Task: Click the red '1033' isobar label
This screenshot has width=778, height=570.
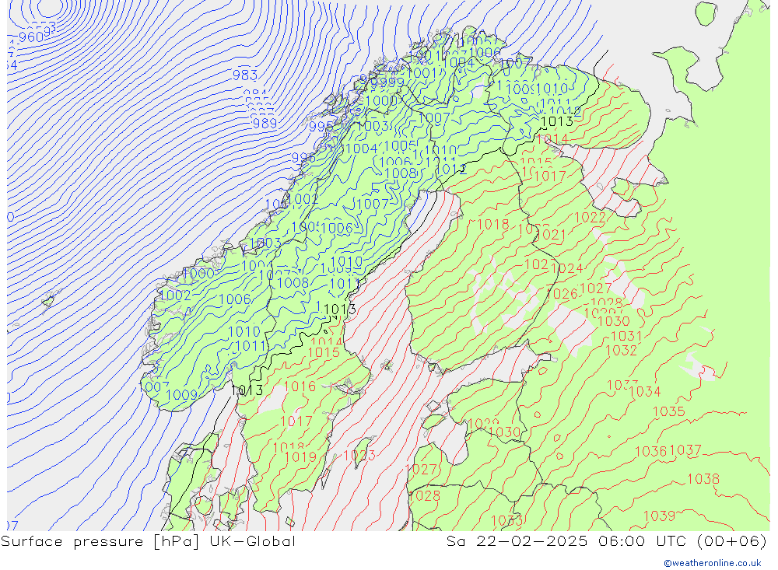Action: (x=506, y=521)
